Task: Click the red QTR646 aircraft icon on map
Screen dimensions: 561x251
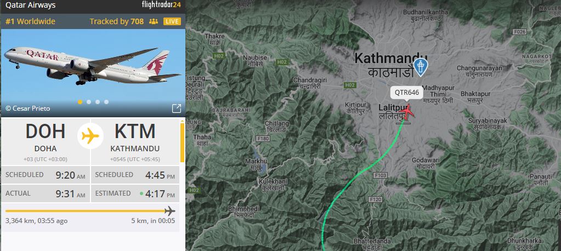Action: 406,112
